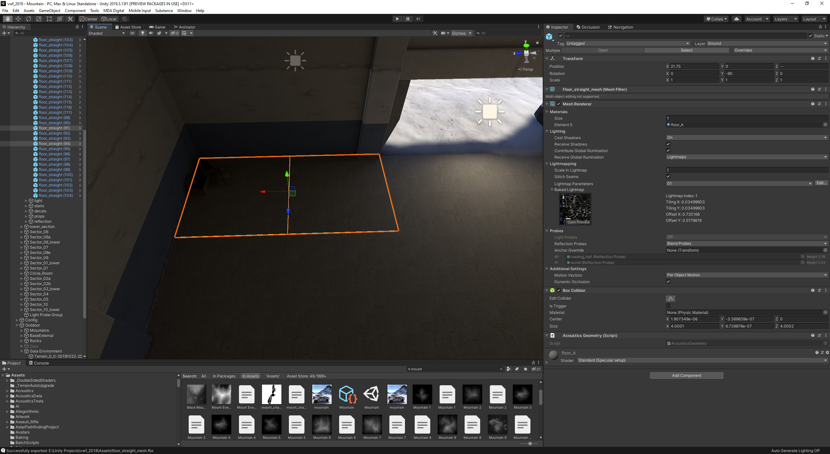Select the Move tool in the toolbar
Viewport: 830px width, 454px height.
tap(18, 19)
